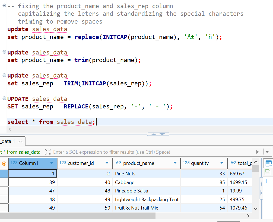The width and height of the screenshot is (273, 222).
Task: Select the quantity cell 85
Action: (204, 182)
